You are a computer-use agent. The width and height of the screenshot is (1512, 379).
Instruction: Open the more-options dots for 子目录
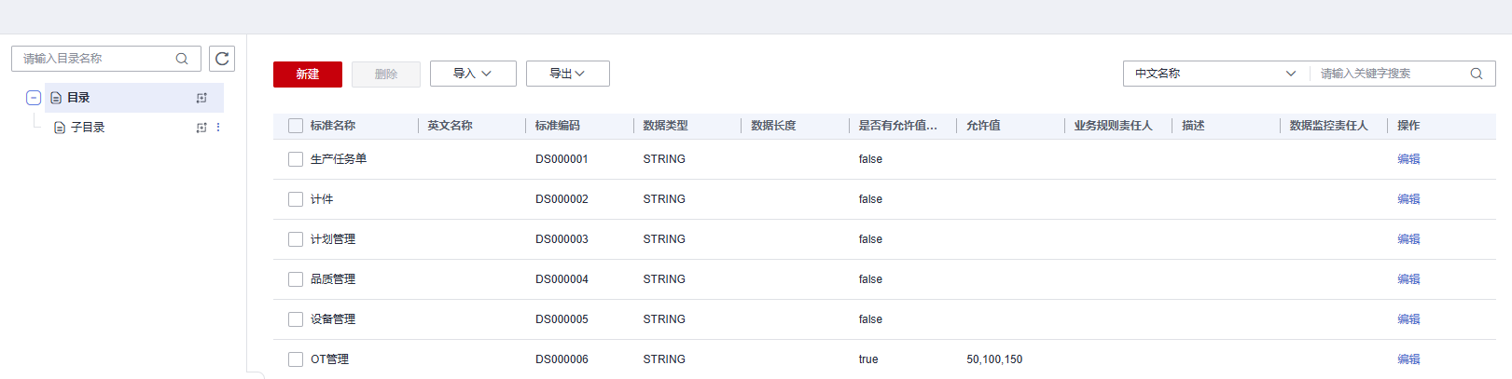218,128
